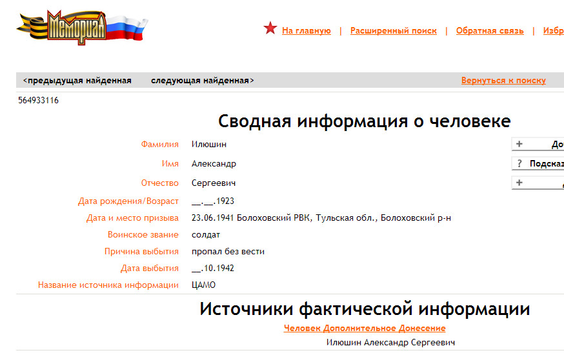This screenshot has height=355, width=564.
Task: Click the surname value Илюшин
Action: click(209, 145)
